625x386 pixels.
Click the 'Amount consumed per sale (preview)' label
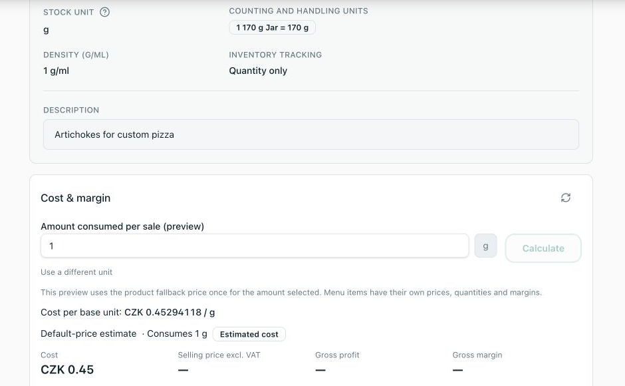[122, 226]
